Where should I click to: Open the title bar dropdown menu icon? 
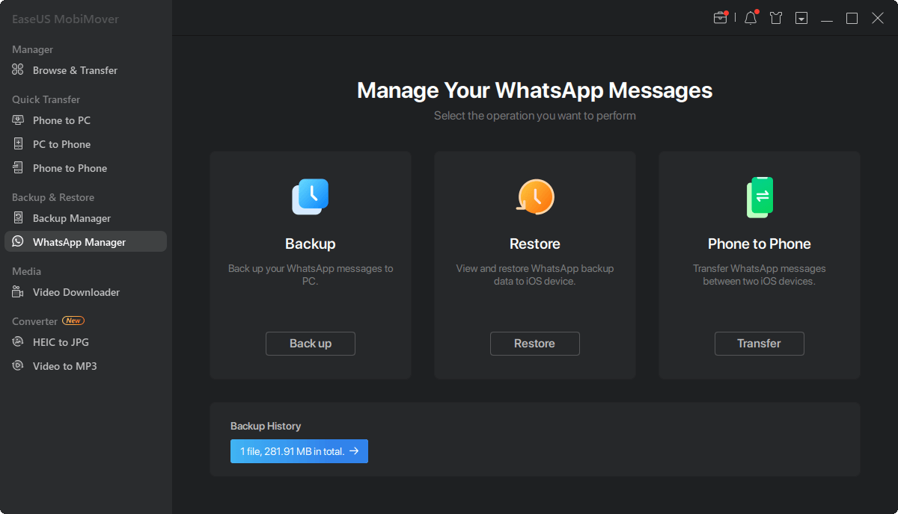(x=801, y=18)
